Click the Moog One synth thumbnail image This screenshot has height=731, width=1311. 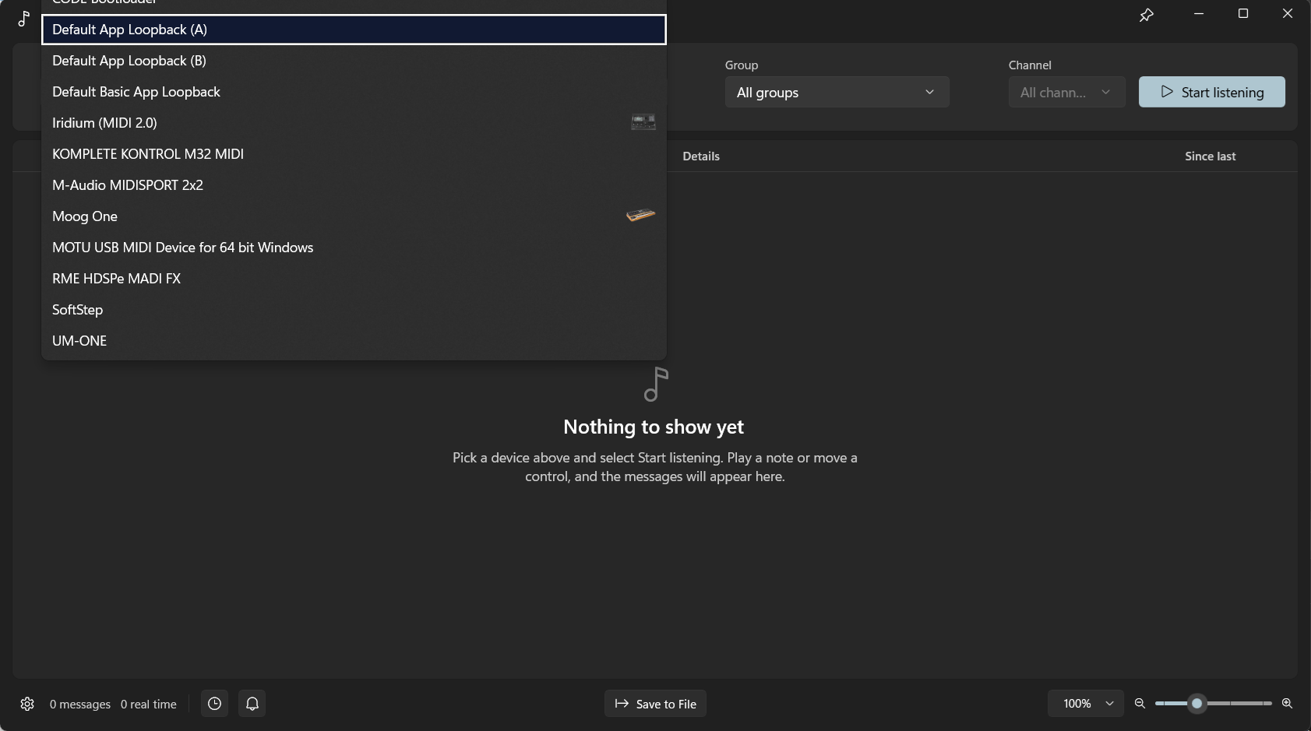(x=640, y=216)
